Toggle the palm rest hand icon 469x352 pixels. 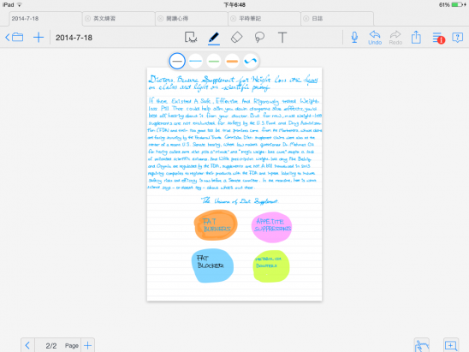pos(422,346)
